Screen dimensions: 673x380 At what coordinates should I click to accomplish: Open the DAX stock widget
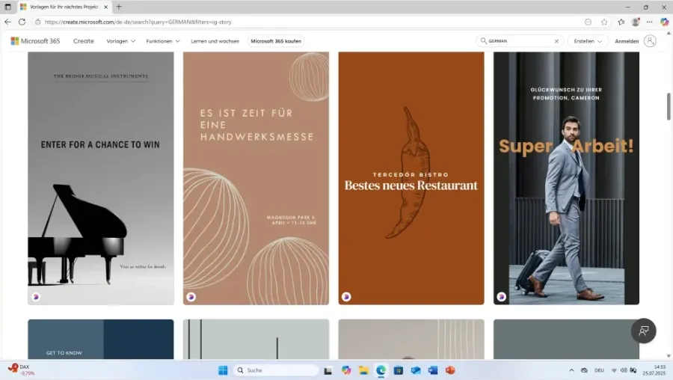click(22, 370)
